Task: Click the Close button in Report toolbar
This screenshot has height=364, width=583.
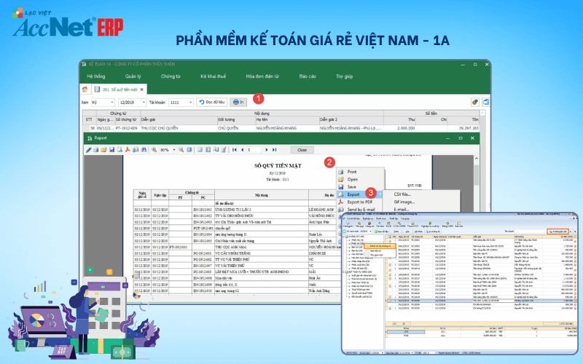Action: [302, 150]
